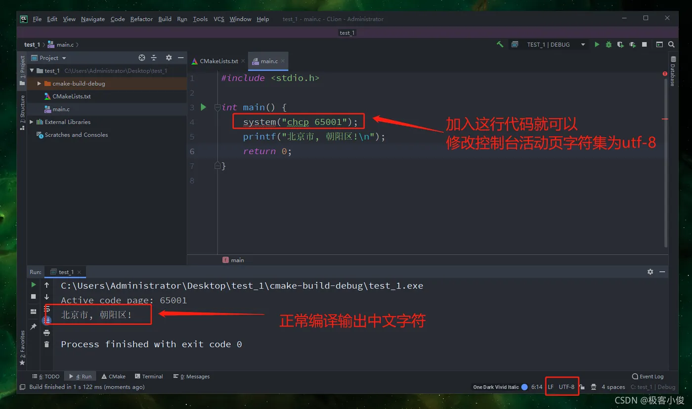Click the One Dark Vivid Italic theme color dot
This screenshot has width=692, height=409.
pos(524,387)
